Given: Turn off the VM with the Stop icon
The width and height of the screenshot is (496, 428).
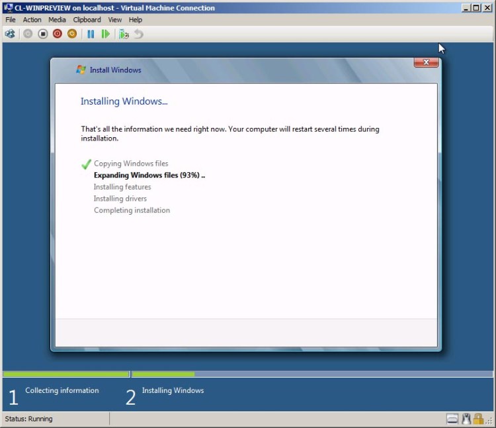Looking at the screenshot, I should (x=43, y=34).
